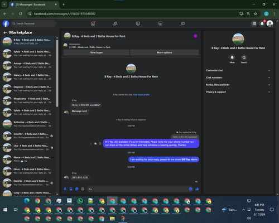The image size is (279, 223).
Task: Send a thumbs-up like
Action: [197, 189]
